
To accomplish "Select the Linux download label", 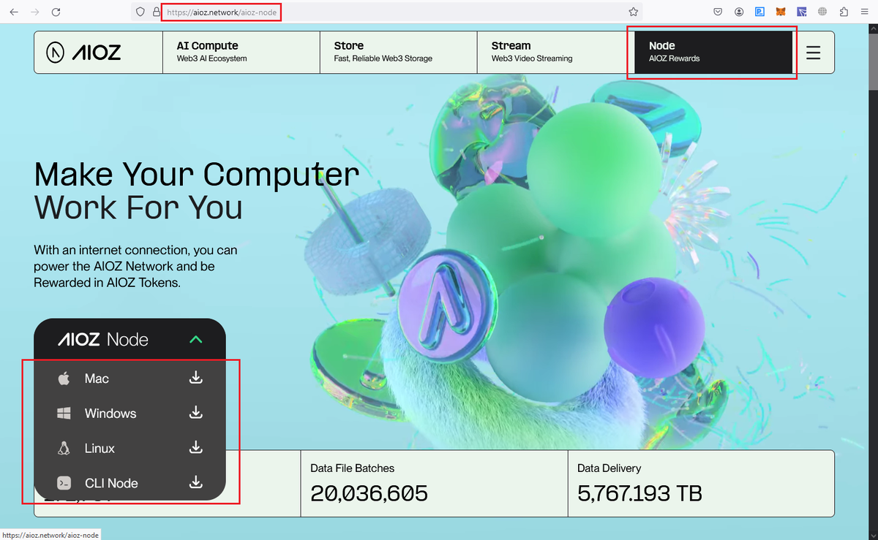I will (100, 449).
